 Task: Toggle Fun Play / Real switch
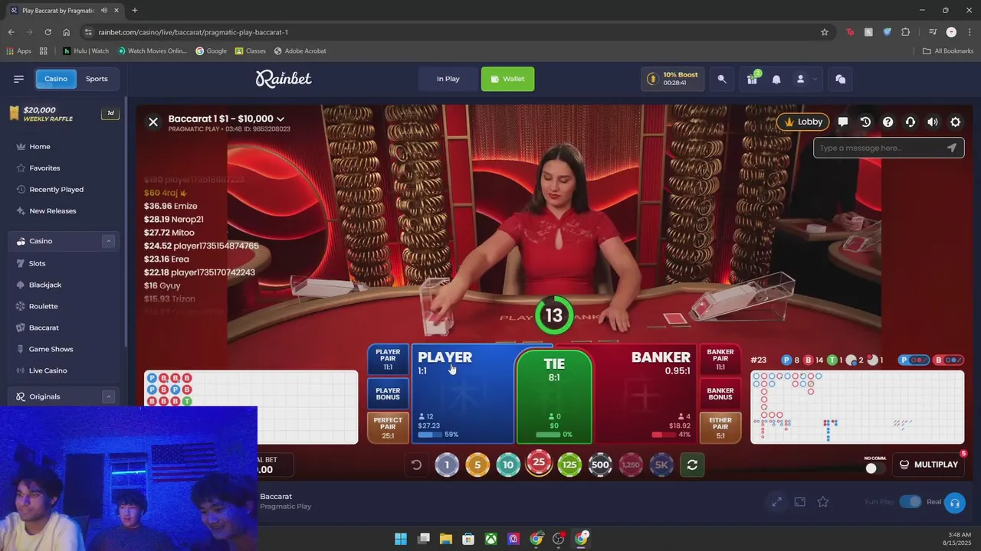point(910,502)
